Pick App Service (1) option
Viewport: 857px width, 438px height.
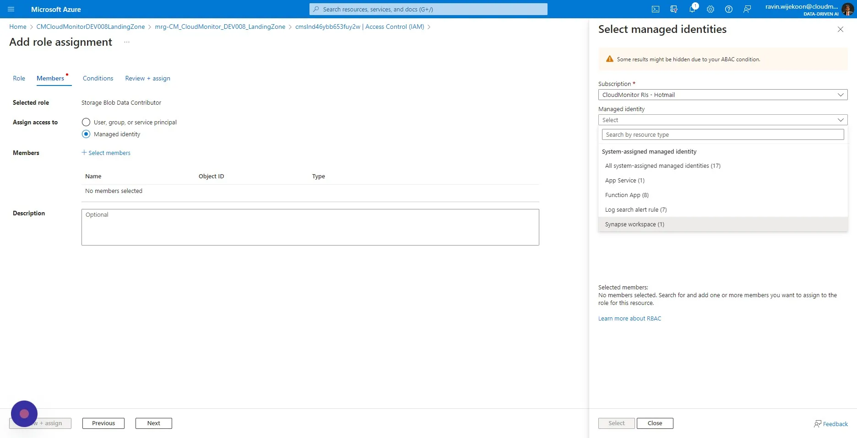[723, 180]
